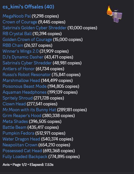Open the Fully Loaded Backpack link

(25, 157)
